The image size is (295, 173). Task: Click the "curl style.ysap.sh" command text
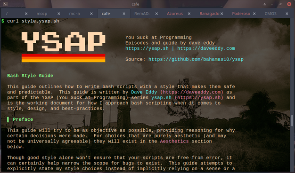(x=33, y=21)
